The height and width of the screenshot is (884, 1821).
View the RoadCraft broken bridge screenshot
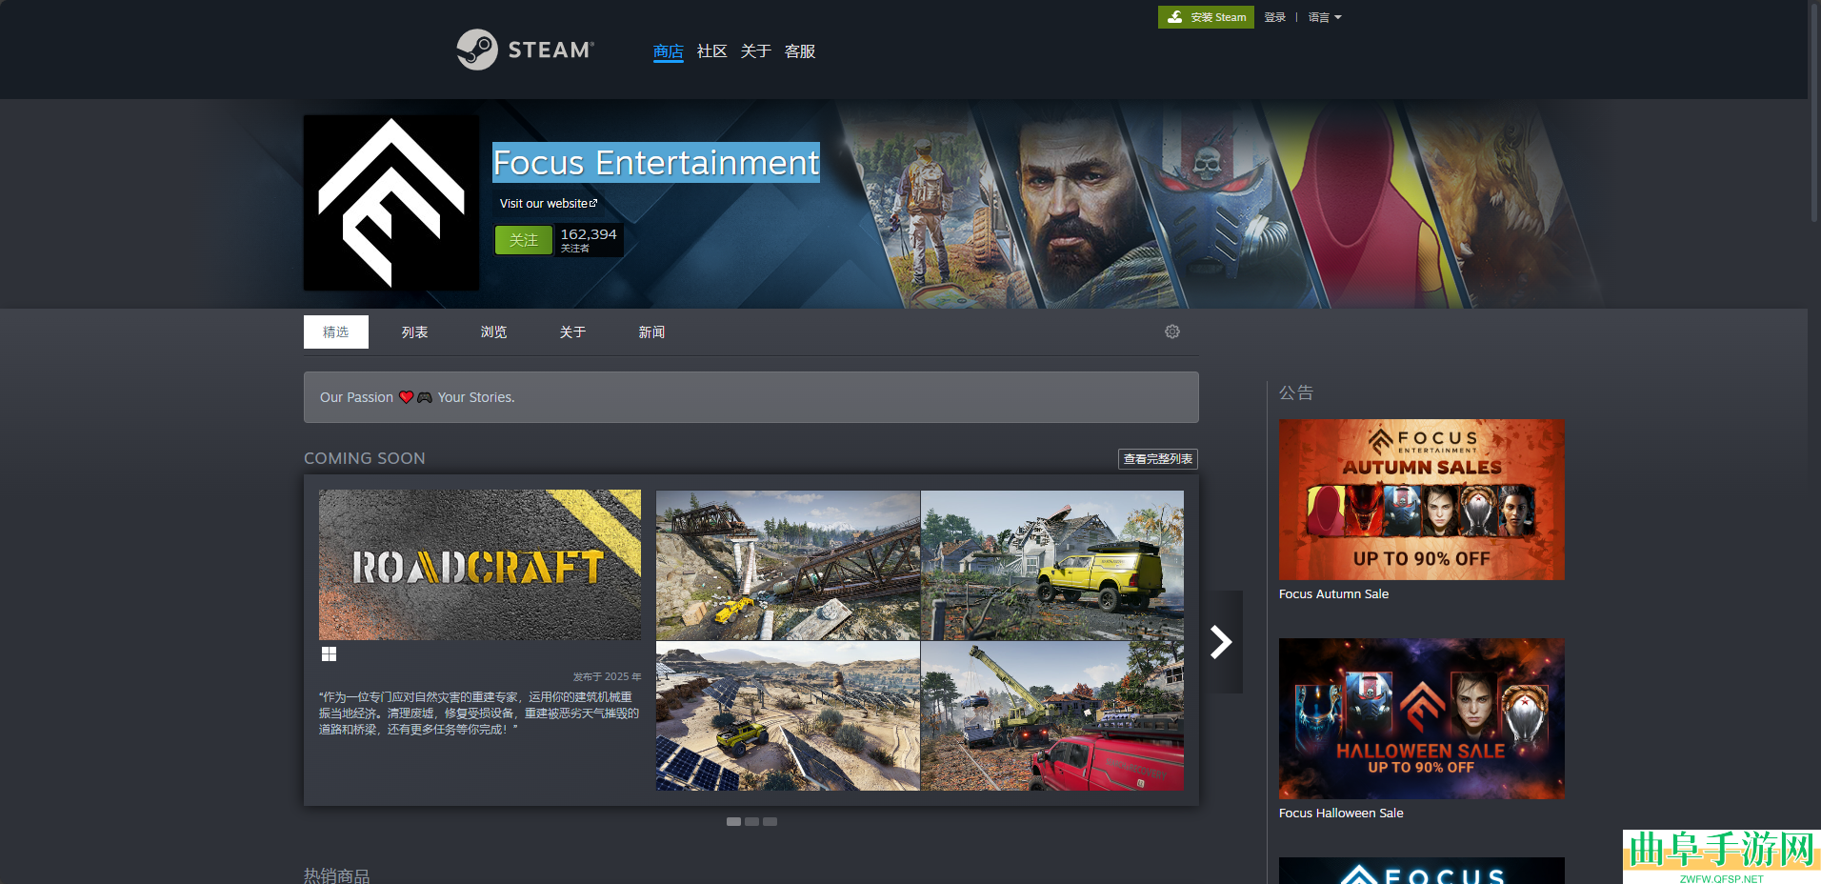[788, 565]
